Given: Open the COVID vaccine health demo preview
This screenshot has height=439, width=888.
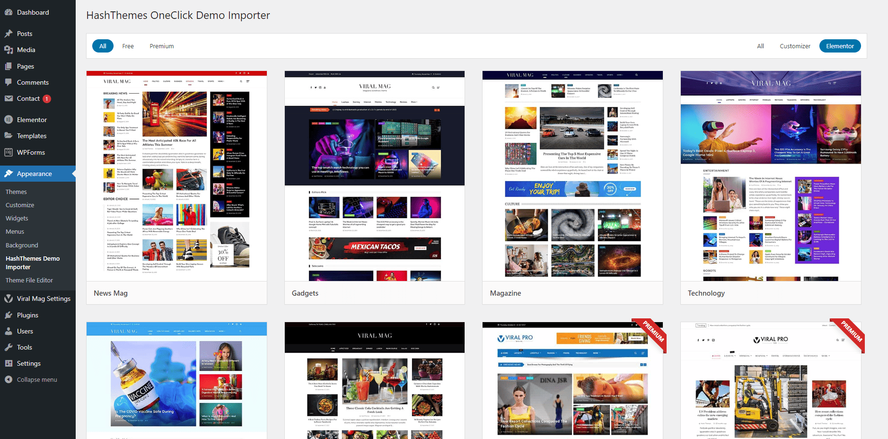Looking at the screenshot, I should [x=176, y=381].
